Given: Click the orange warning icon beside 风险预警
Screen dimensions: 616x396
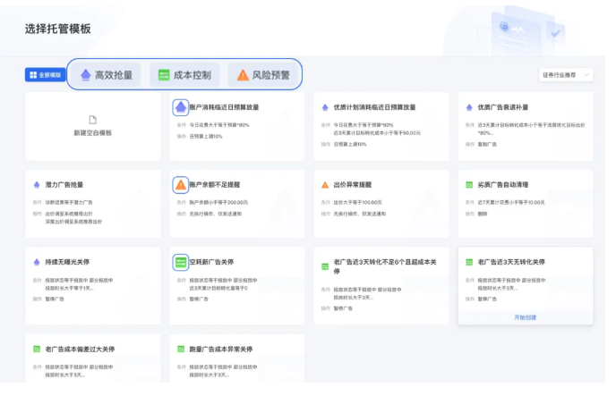Looking at the screenshot, I should (243, 75).
